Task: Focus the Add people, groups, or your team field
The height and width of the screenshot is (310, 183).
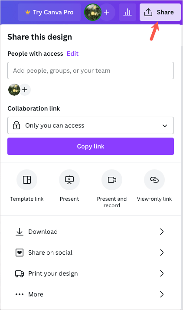Action: (x=91, y=71)
